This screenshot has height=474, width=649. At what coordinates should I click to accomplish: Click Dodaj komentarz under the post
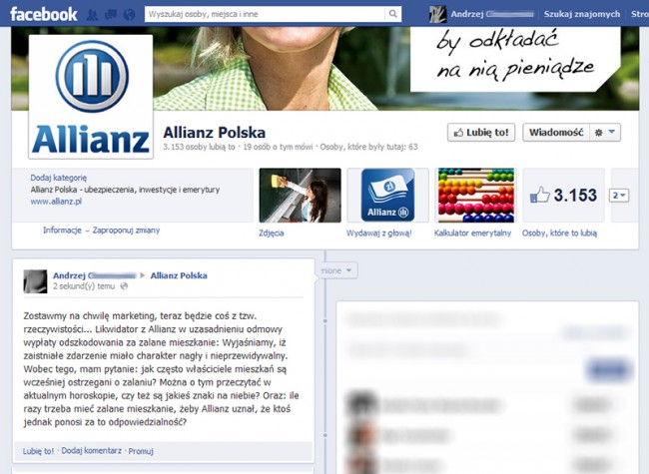(92, 451)
